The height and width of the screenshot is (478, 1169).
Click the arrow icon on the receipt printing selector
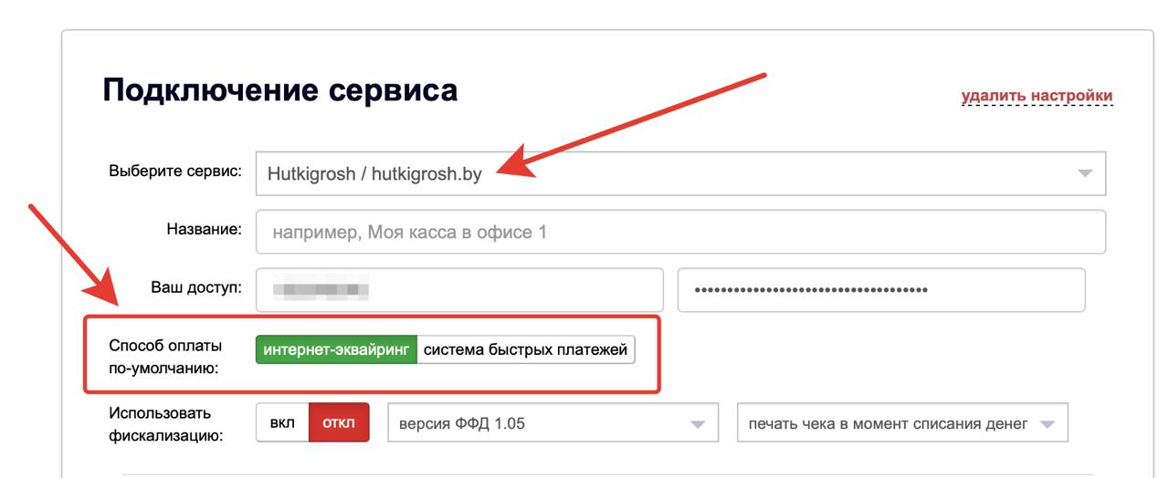click(1048, 424)
